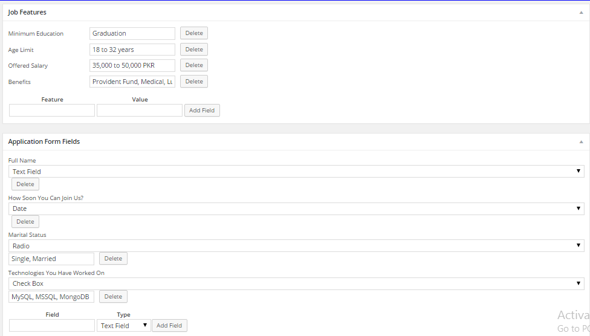Image resolution: width=590 pixels, height=336 pixels.
Task: Click the Technologies You Have Worked On label
Action: (56, 273)
